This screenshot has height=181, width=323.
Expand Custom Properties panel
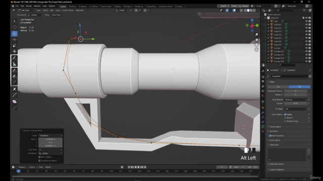289,169
